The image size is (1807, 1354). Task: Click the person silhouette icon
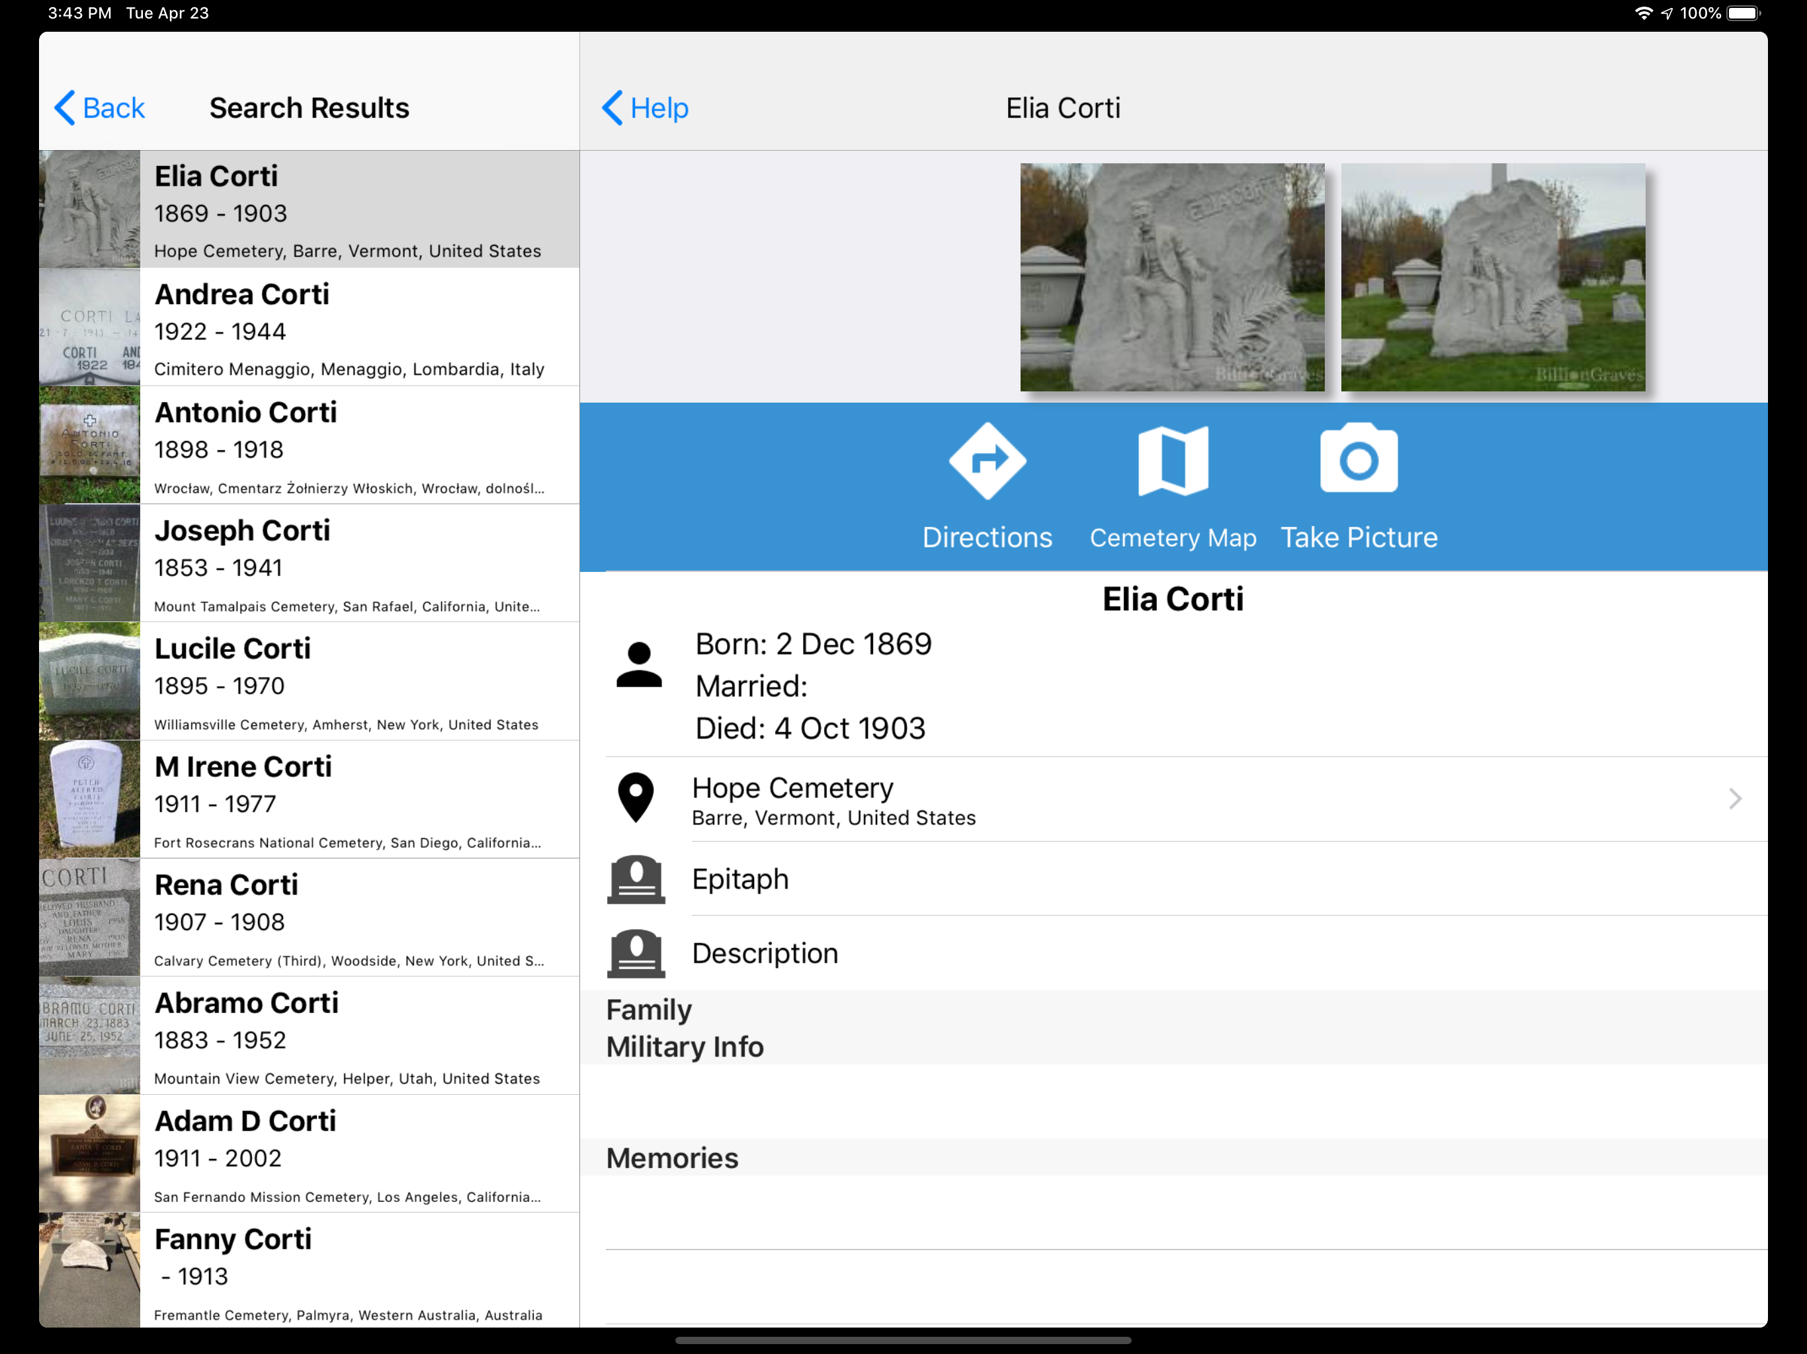point(639,664)
